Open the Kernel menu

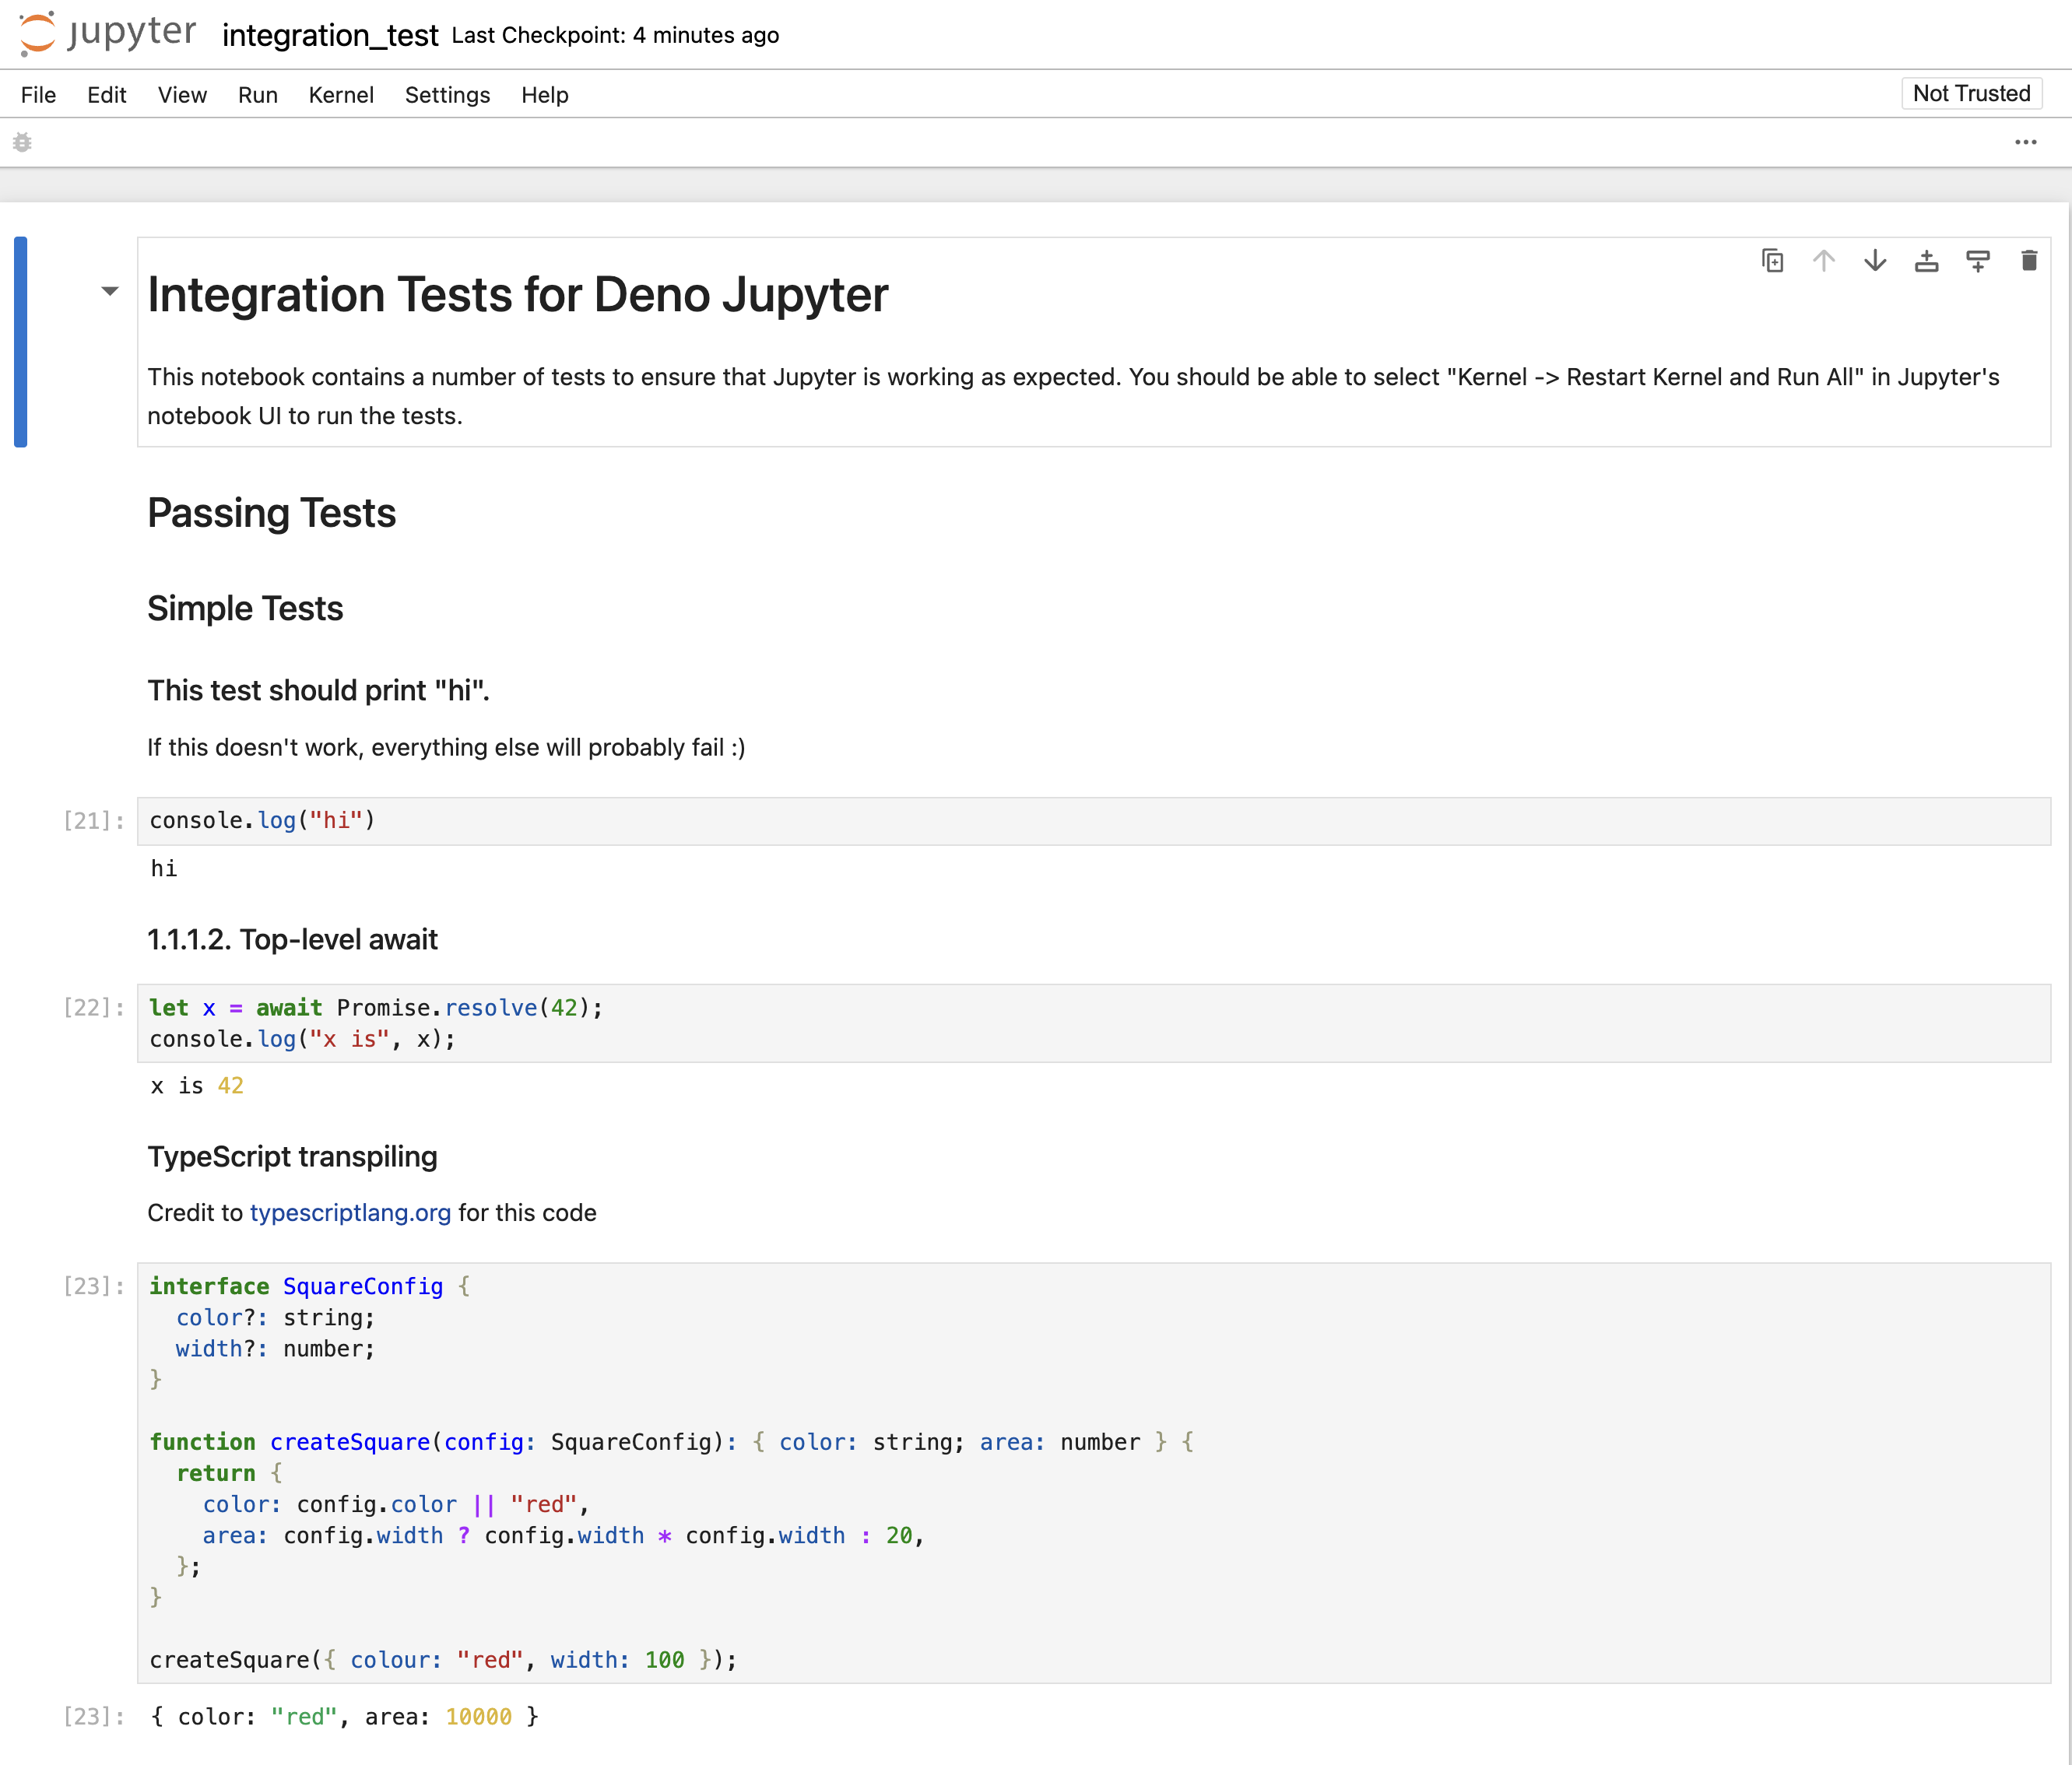point(341,95)
